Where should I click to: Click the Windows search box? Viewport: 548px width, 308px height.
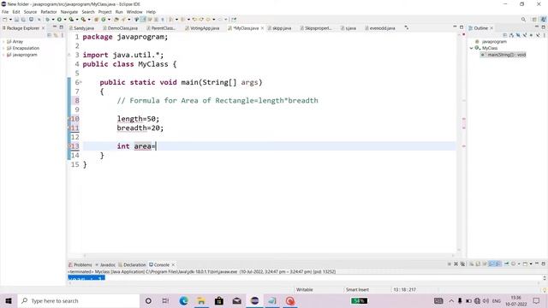pos(79,300)
